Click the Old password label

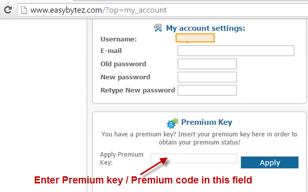coord(123,64)
